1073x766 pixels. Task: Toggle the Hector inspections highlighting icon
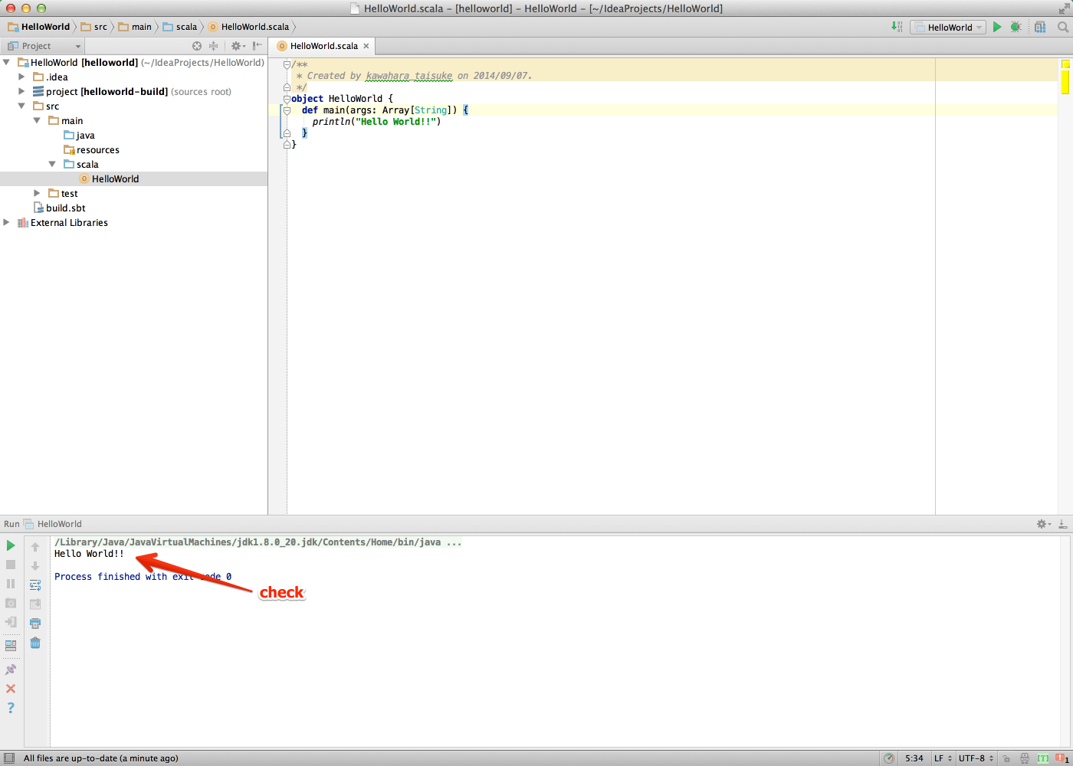(1025, 758)
